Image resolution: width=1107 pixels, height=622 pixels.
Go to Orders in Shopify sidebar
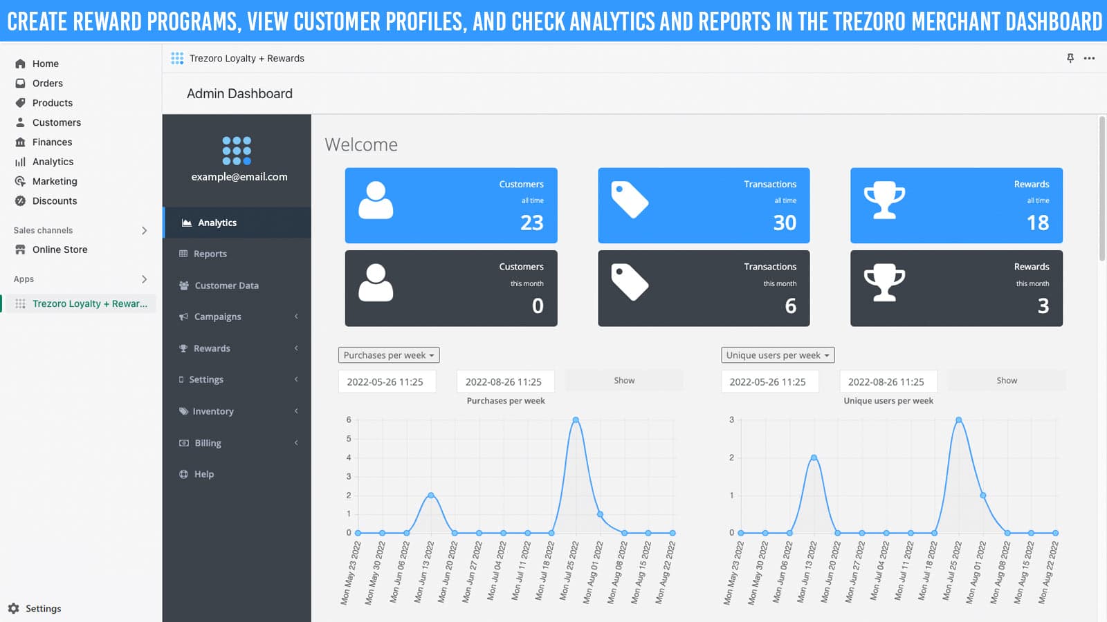pos(48,83)
